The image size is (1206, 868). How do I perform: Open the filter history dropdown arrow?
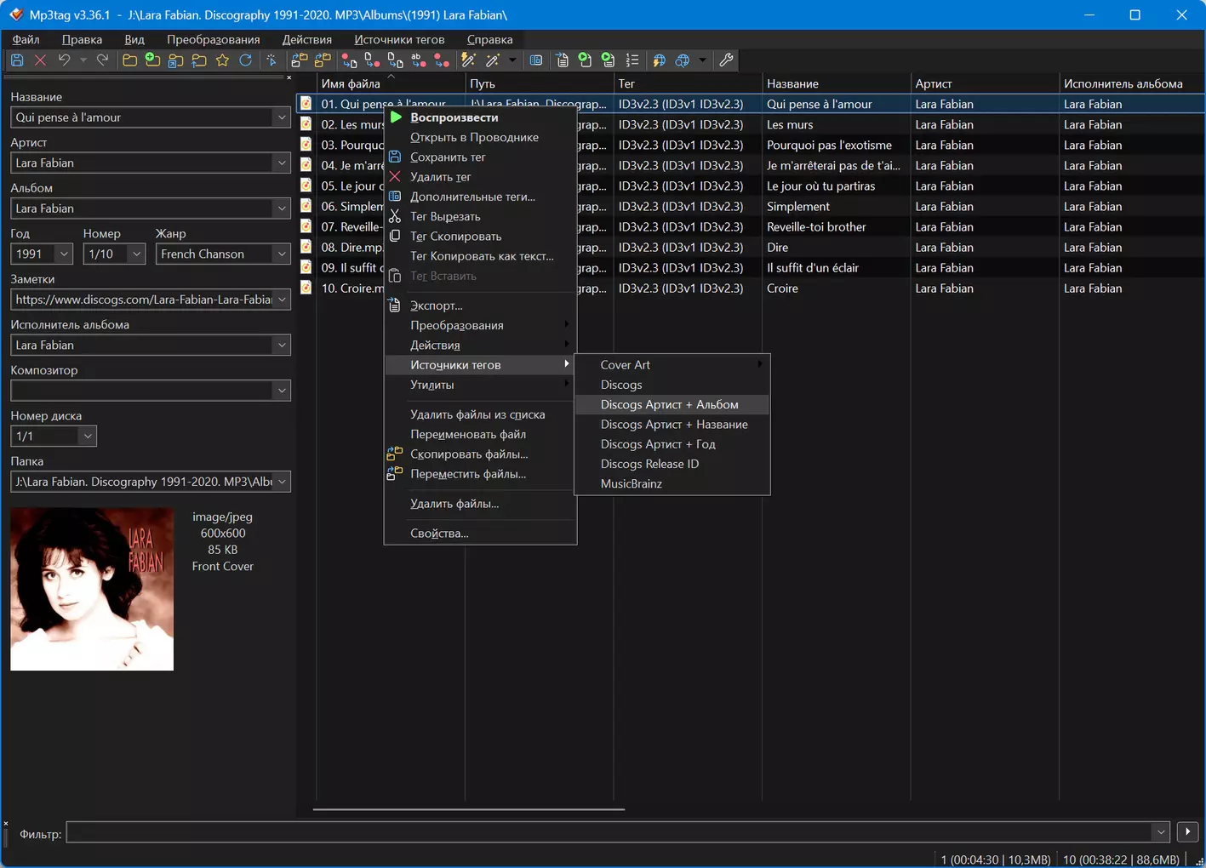point(1161,832)
